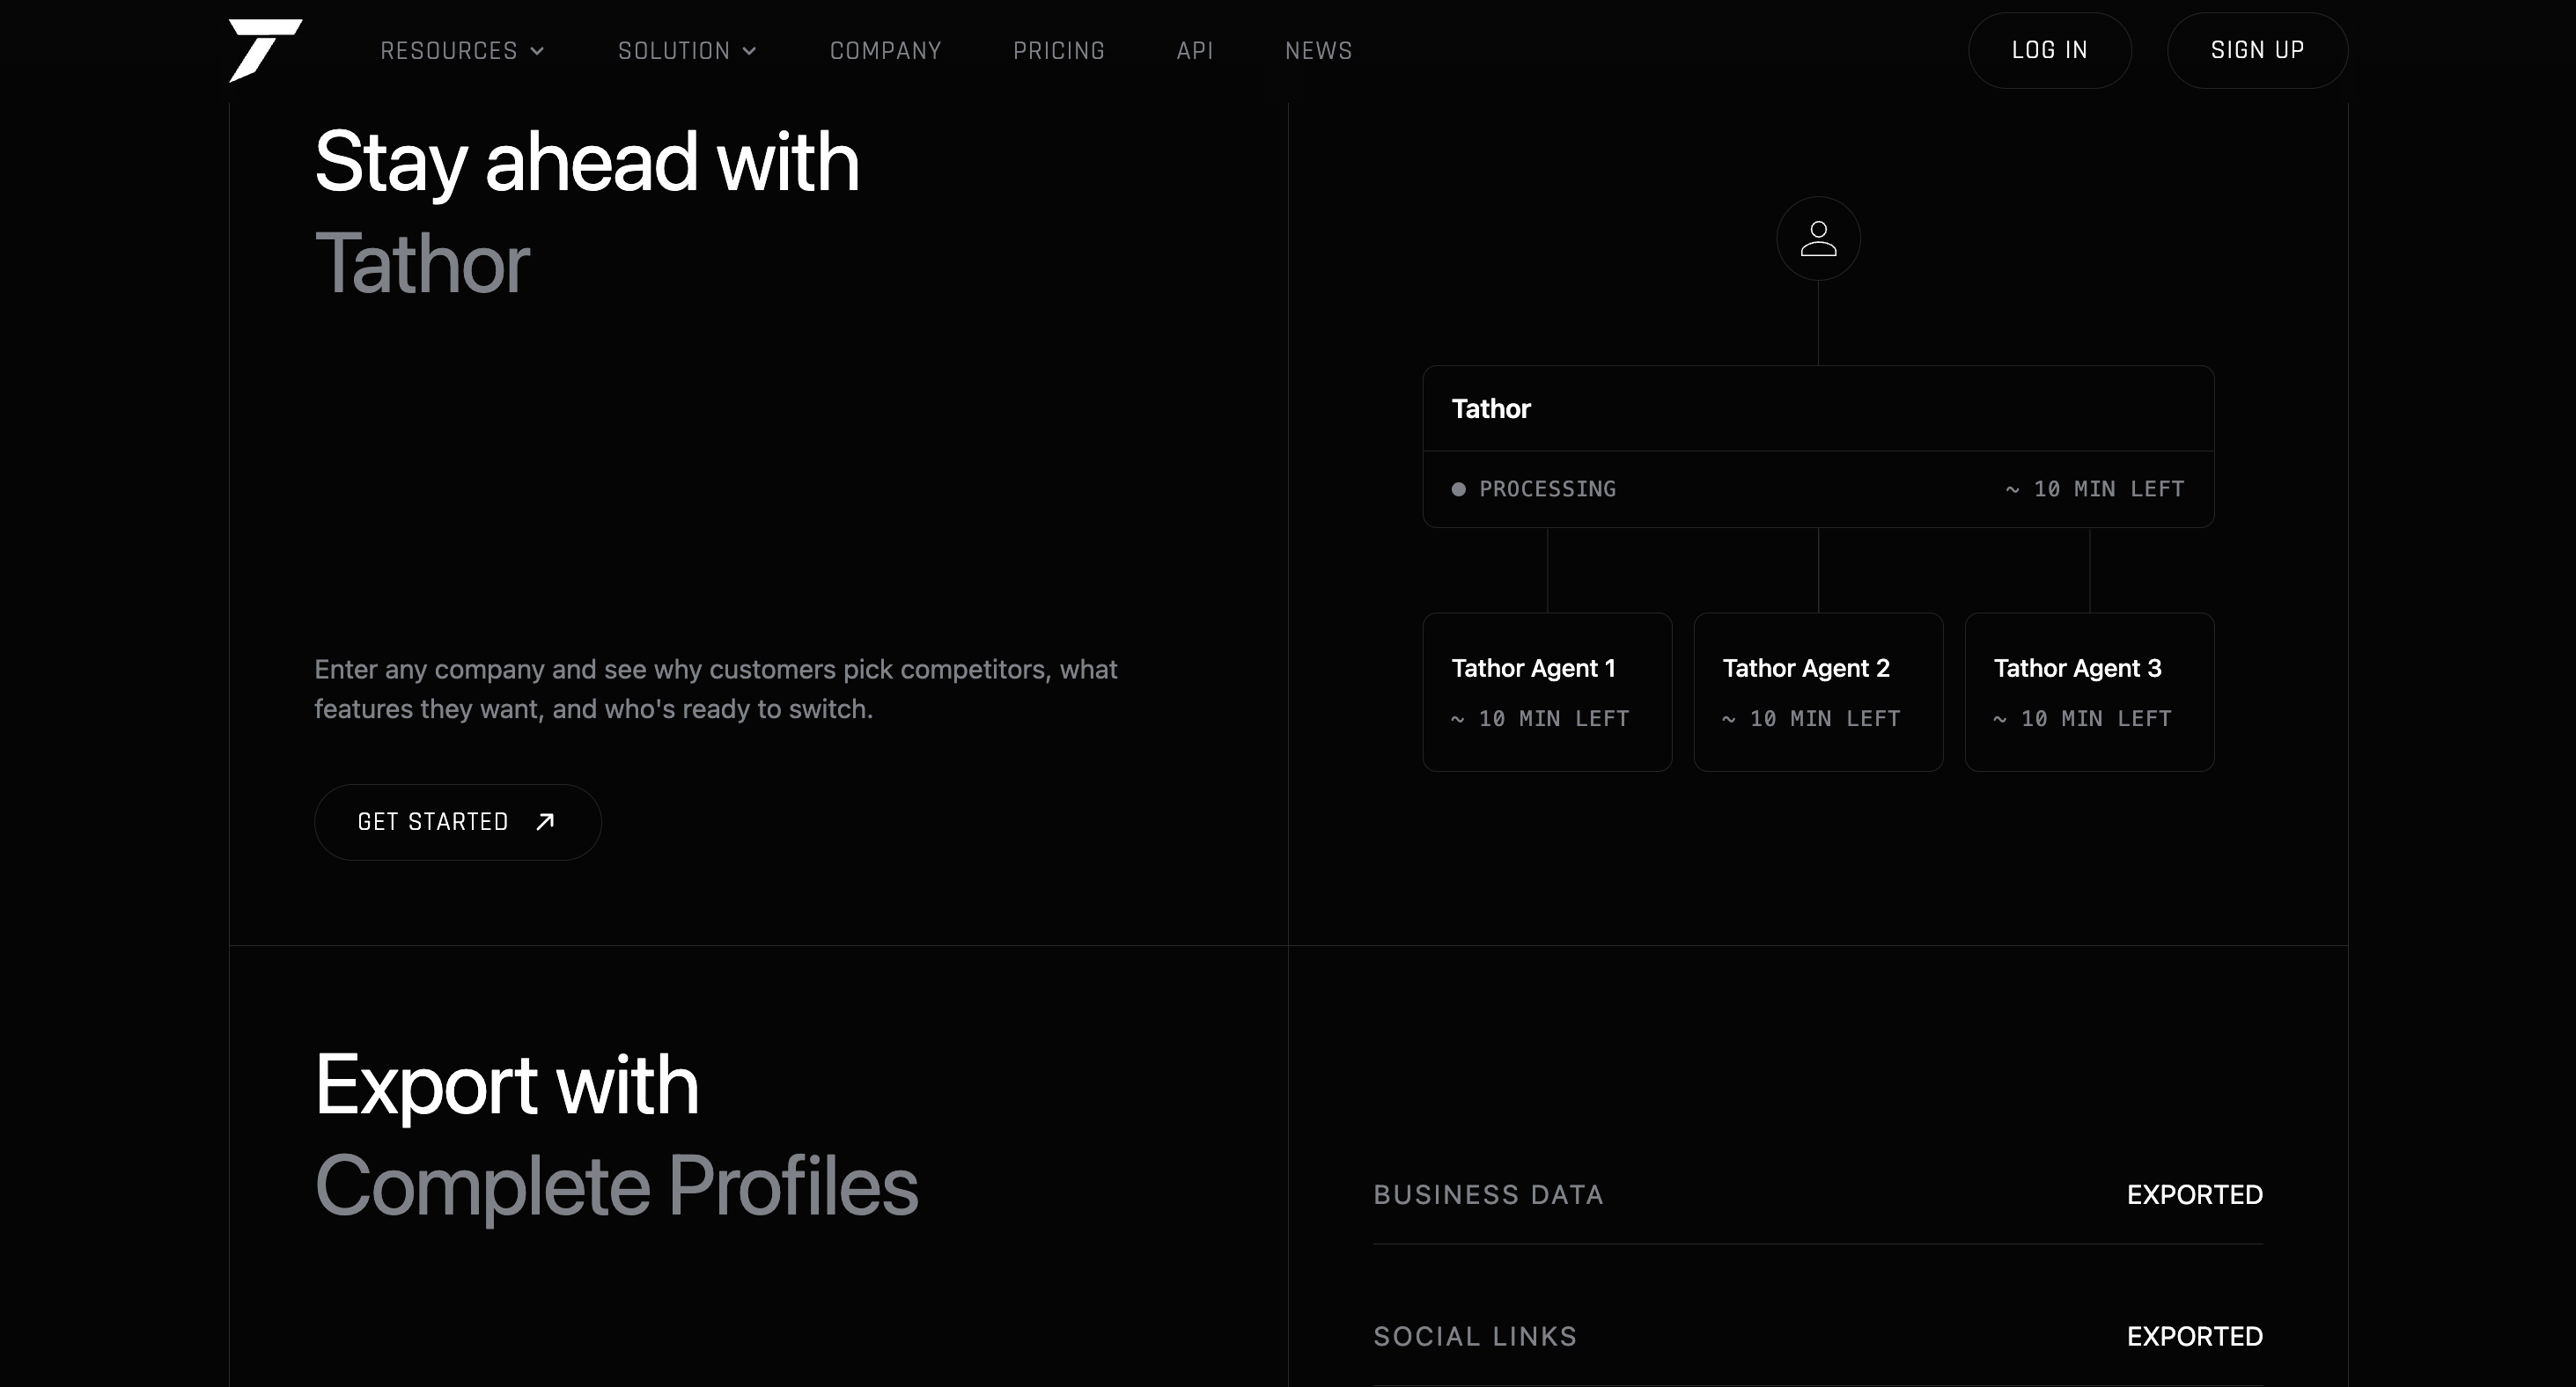The width and height of the screenshot is (2576, 1387).
Task: Click the Stay ahead with heading
Action: pos(587,163)
